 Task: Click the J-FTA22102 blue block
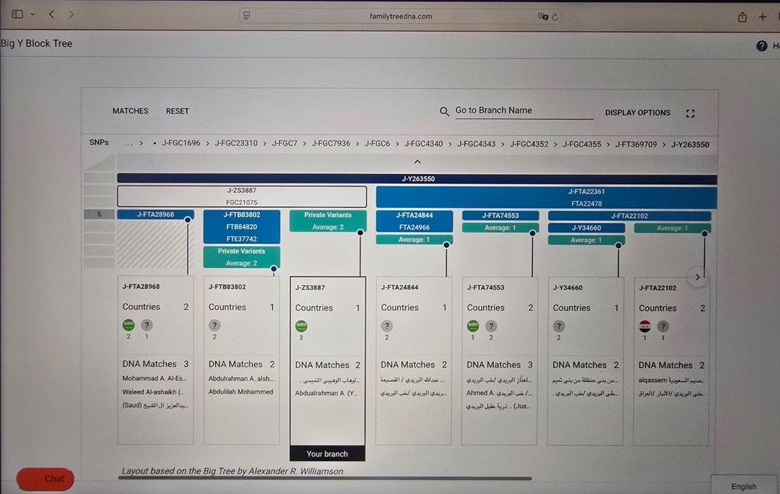(x=630, y=216)
